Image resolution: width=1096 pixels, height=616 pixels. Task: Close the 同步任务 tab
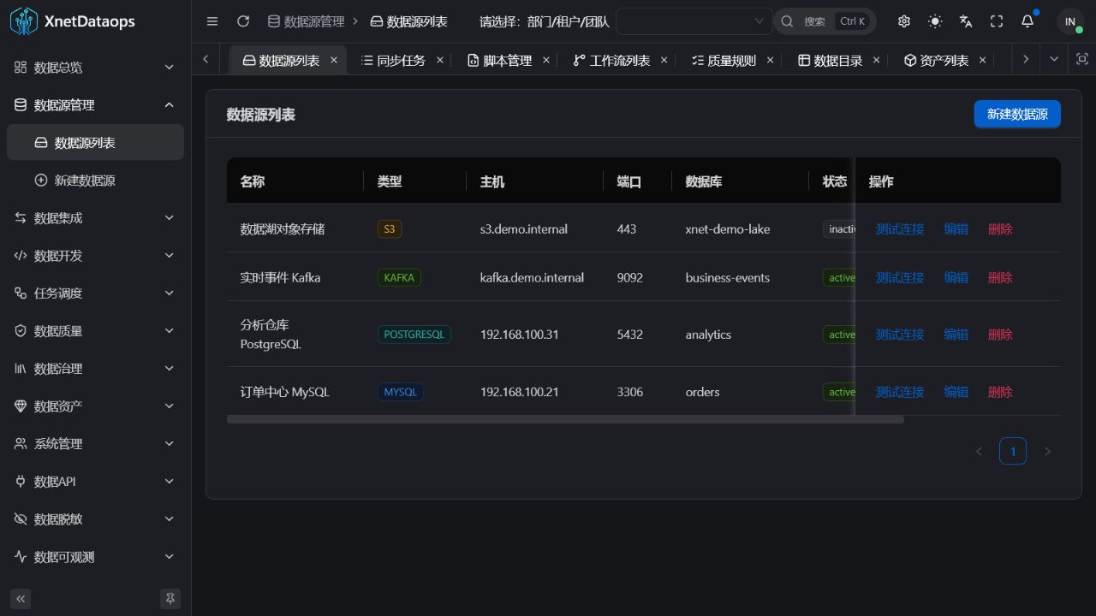pos(440,60)
